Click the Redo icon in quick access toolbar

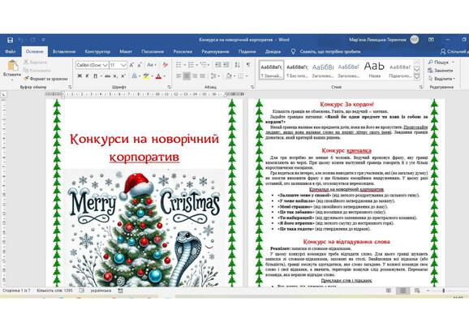click(32, 40)
